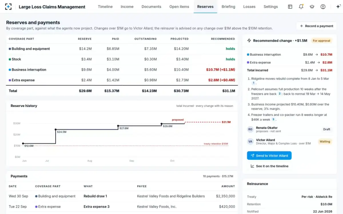This screenshot has width=343, height=214.
Task: Click the green dot beside Stock row
Action: click(10, 59)
